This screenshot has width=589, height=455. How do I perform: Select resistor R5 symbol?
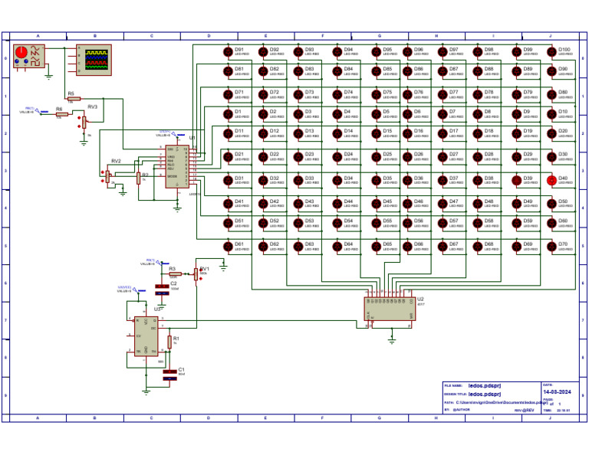coord(74,99)
